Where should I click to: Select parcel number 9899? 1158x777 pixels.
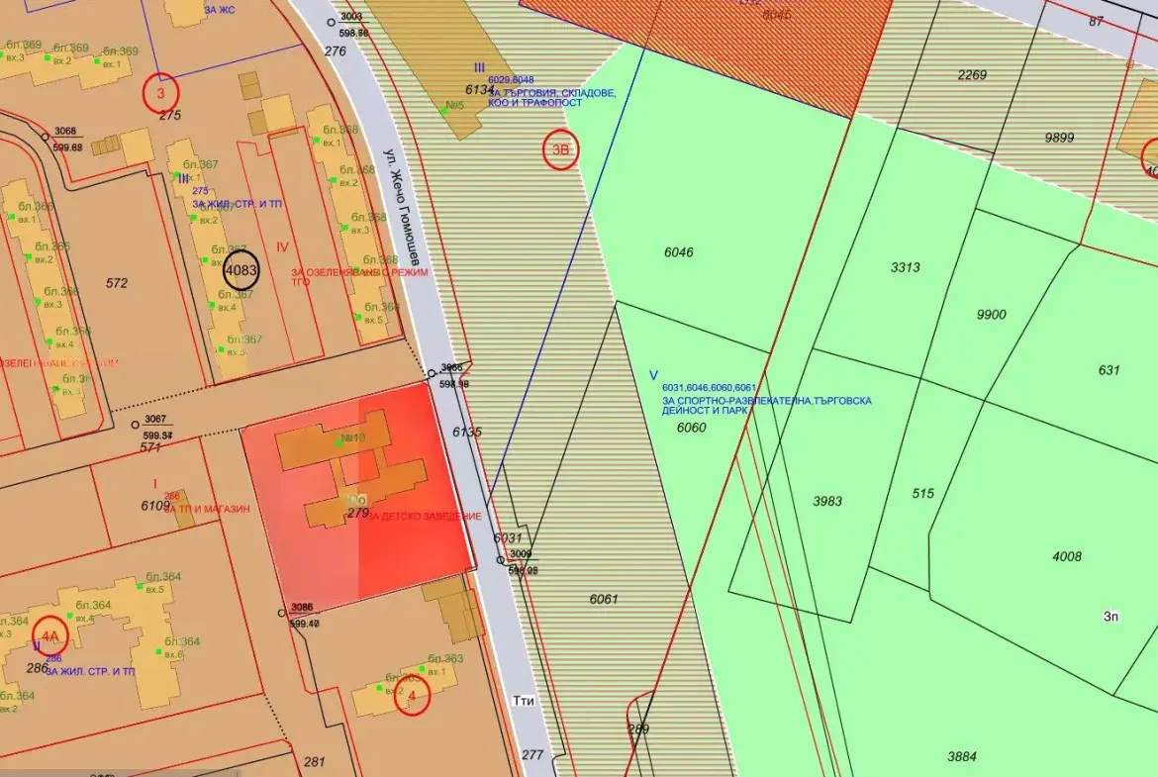pos(1059,139)
